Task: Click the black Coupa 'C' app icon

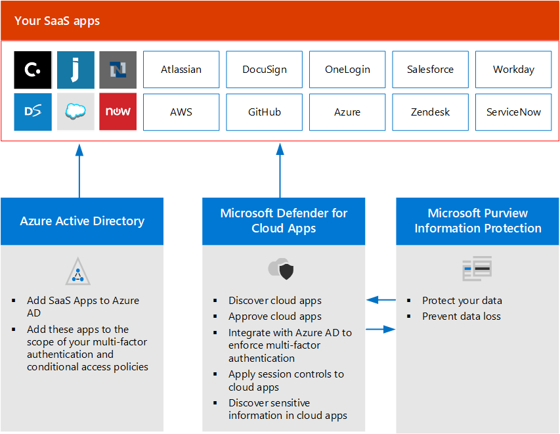Action: [x=33, y=70]
